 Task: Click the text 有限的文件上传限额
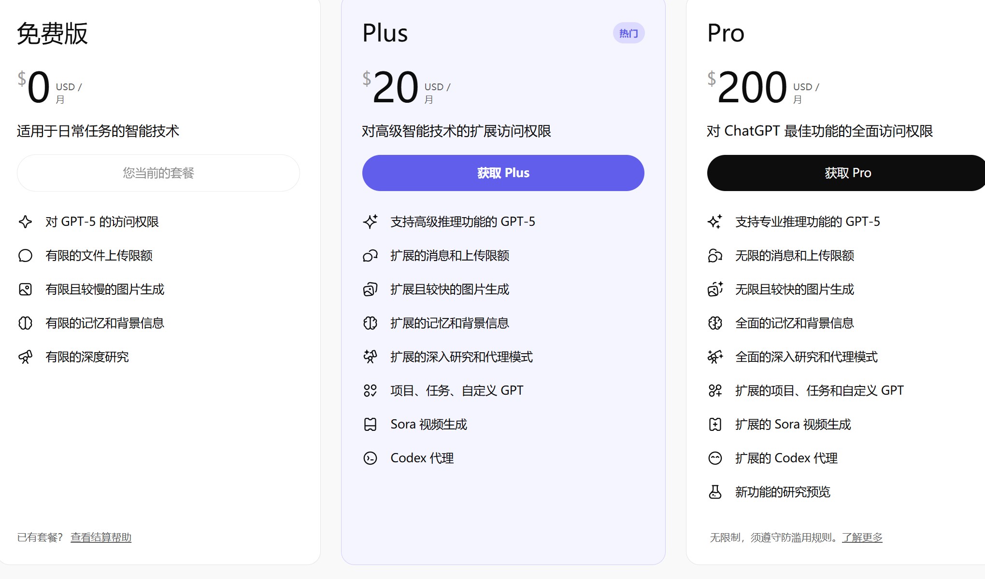click(x=99, y=255)
